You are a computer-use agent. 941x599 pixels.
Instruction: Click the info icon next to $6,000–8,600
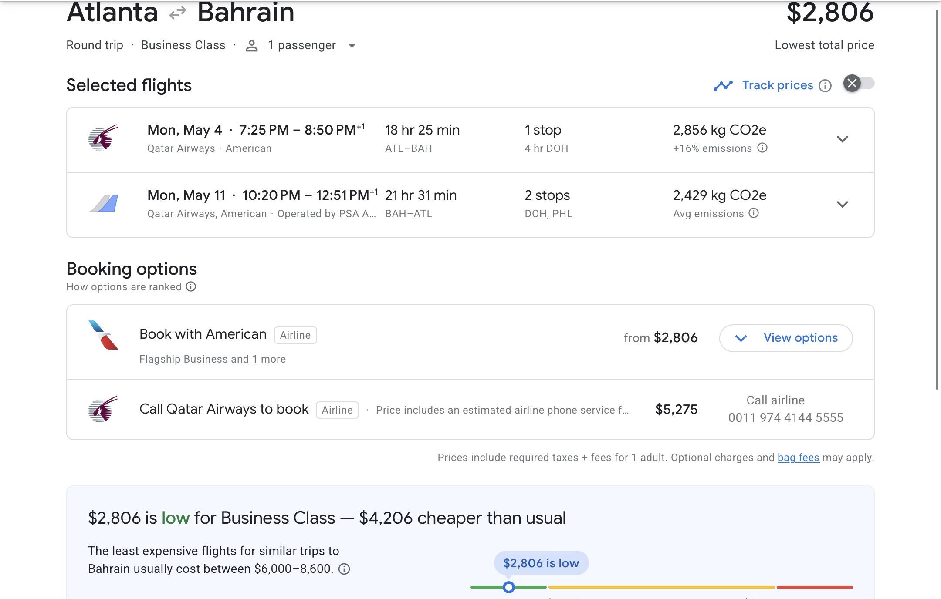click(344, 569)
